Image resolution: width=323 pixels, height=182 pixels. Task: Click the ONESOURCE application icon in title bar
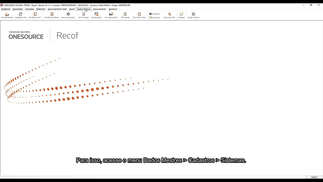pyautogui.click(x=2, y=5)
